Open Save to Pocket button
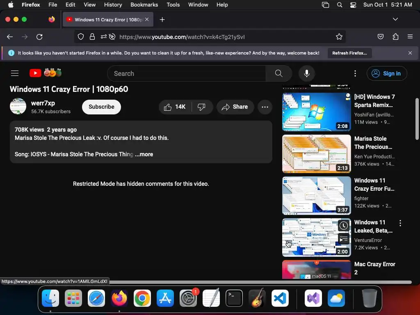The height and width of the screenshot is (315, 420). tap(380, 37)
